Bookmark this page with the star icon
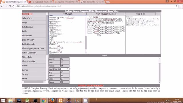 [x=176, y=6]
